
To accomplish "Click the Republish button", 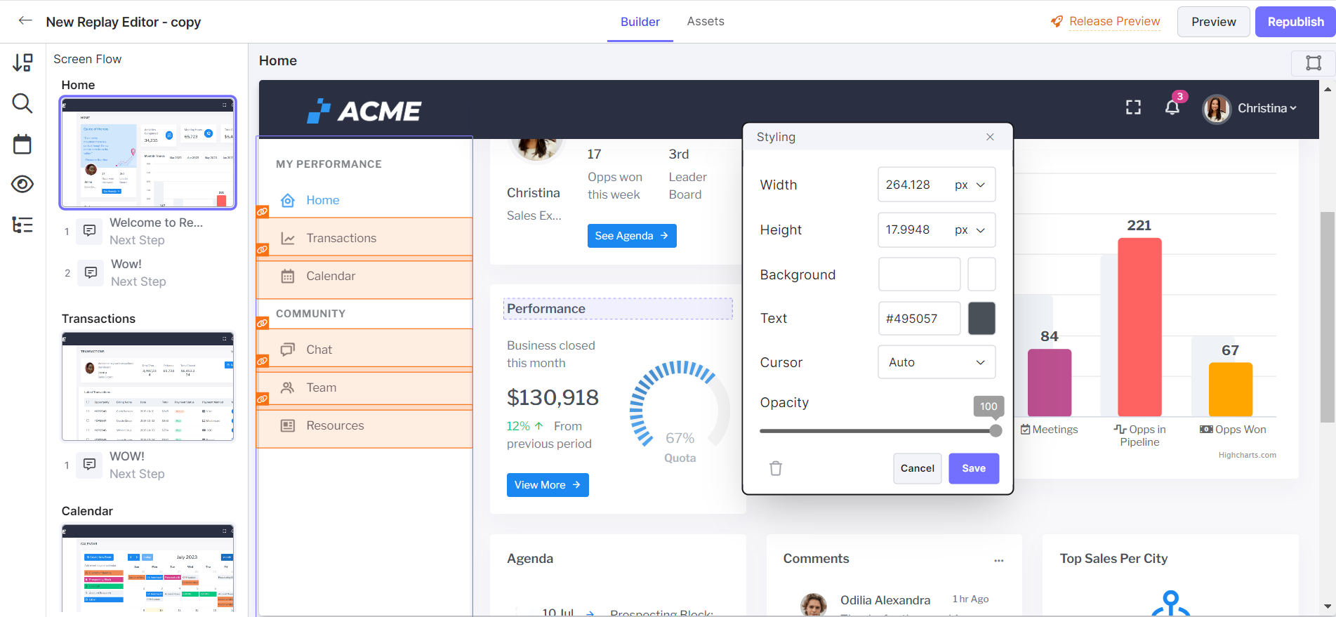I will coord(1295,22).
